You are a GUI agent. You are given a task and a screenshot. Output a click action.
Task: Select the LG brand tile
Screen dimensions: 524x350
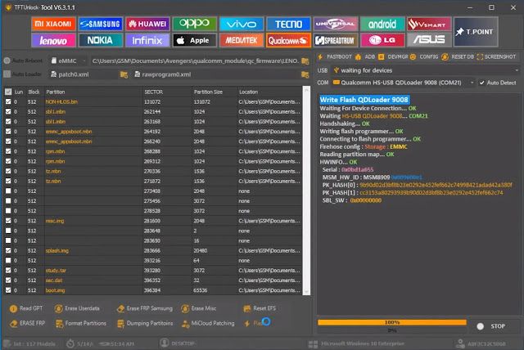point(382,40)
